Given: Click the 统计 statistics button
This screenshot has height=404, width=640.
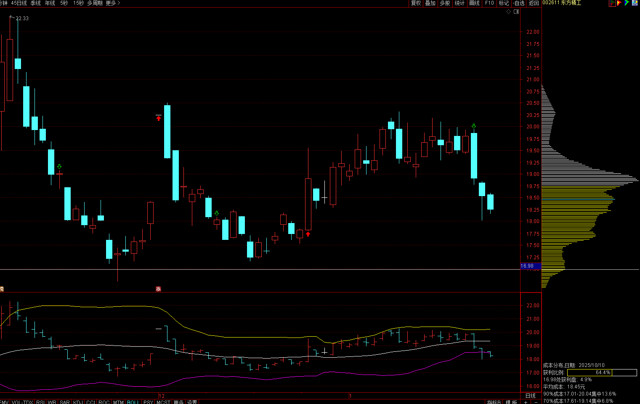Looking at the screenshot, I should (x=459, y=3).
